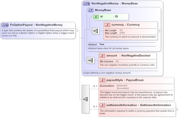Select the sequence compositor icon before amount
This screenshot has height=118, width=178.
point(91,60)
